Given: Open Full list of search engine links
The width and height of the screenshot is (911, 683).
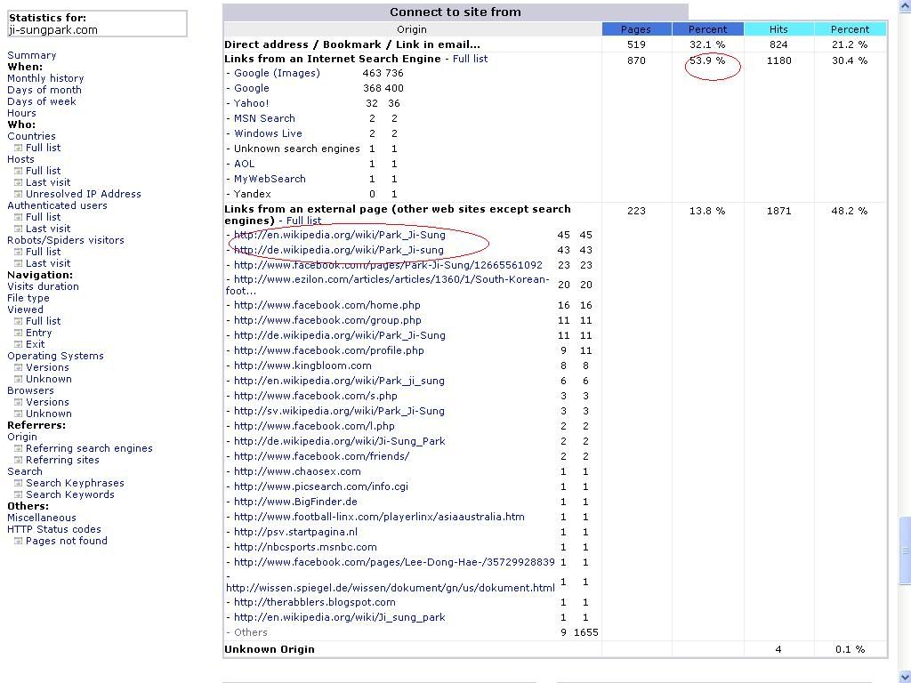Looking at the screenshot, I should 470,59.
